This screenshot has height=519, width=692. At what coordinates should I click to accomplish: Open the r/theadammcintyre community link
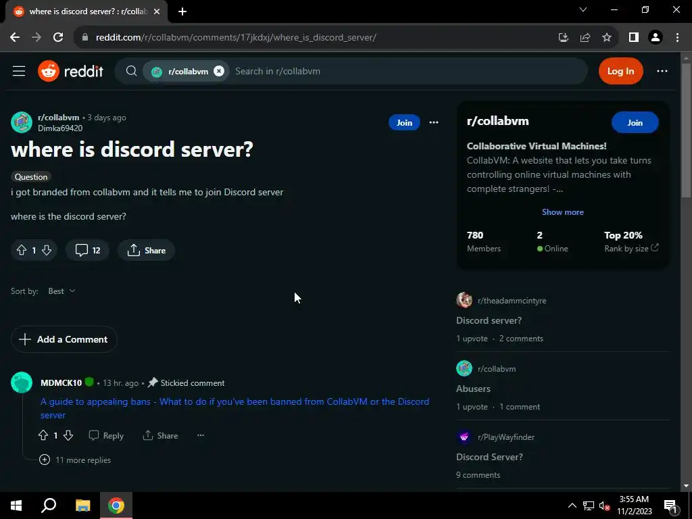(512, 301)
